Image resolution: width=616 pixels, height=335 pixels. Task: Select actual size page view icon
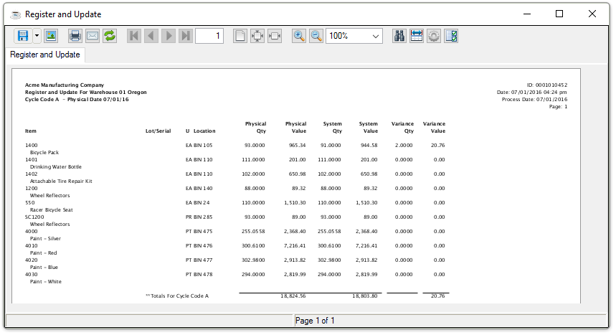coord(240,36)
